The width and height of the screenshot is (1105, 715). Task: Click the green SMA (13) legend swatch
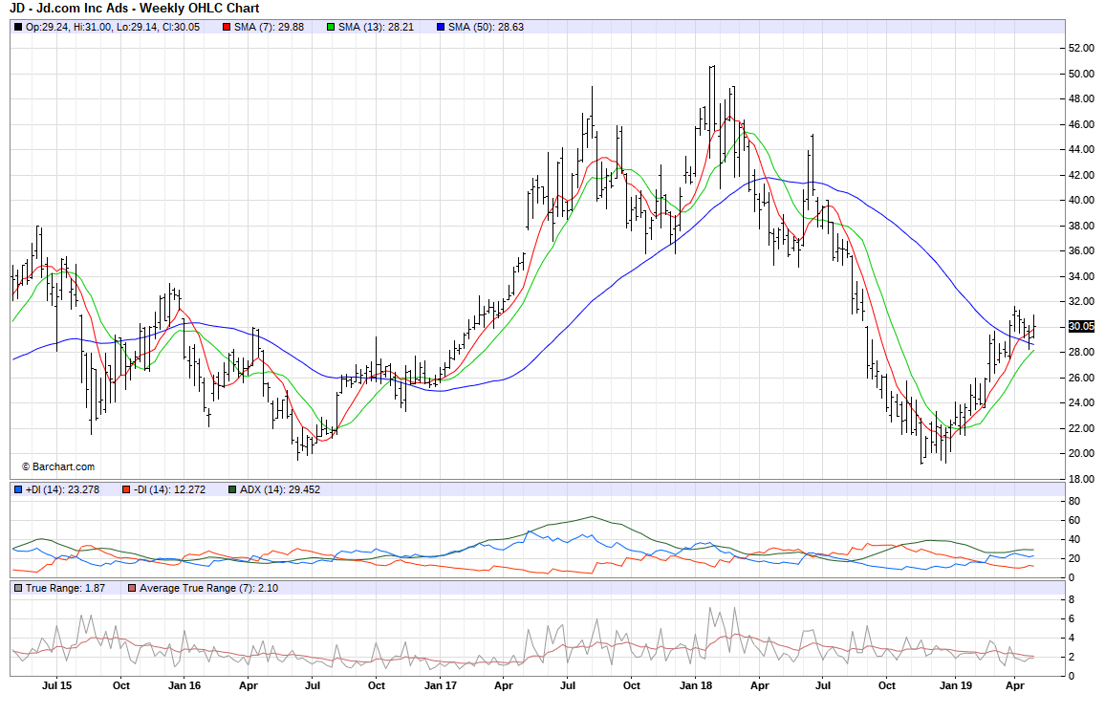tap(332, 27)
